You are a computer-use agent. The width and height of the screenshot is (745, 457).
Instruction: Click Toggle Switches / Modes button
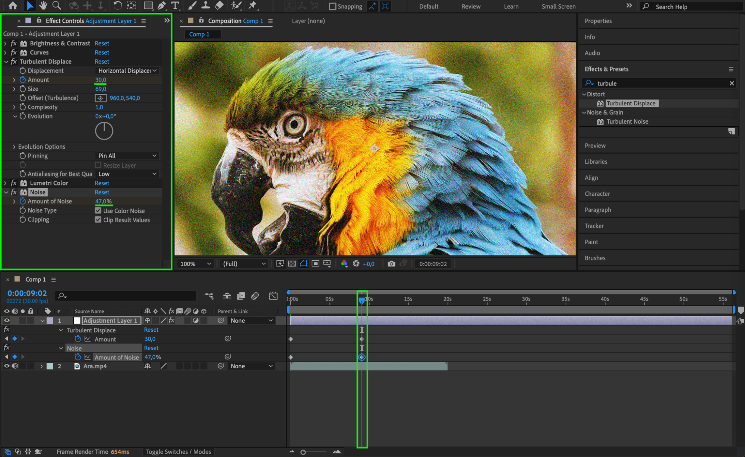pos(178,451)
